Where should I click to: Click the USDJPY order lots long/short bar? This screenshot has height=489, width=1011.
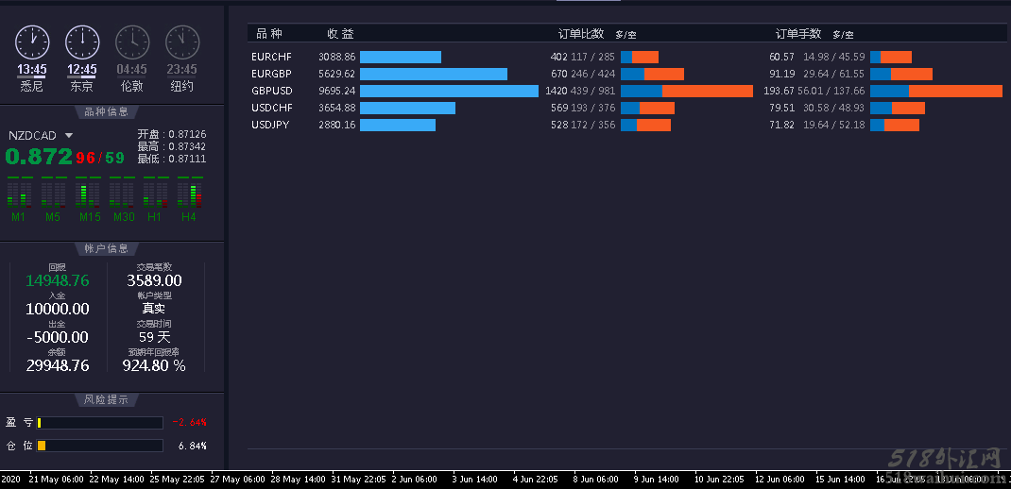pos(895,125)
